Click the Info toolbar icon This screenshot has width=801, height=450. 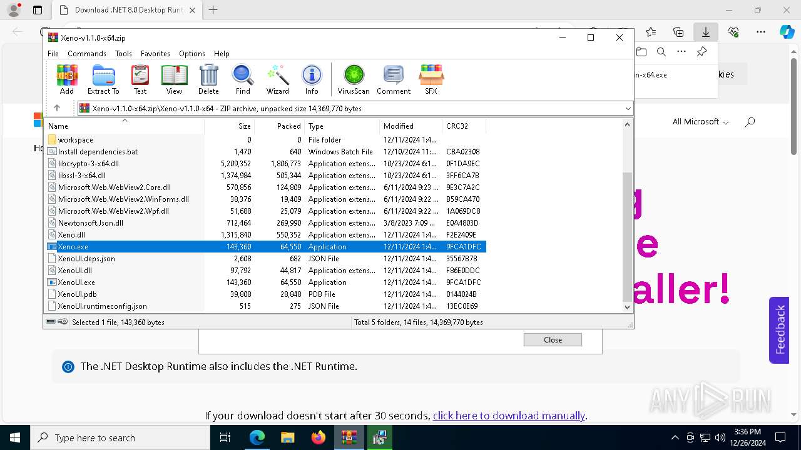point(312,79)
